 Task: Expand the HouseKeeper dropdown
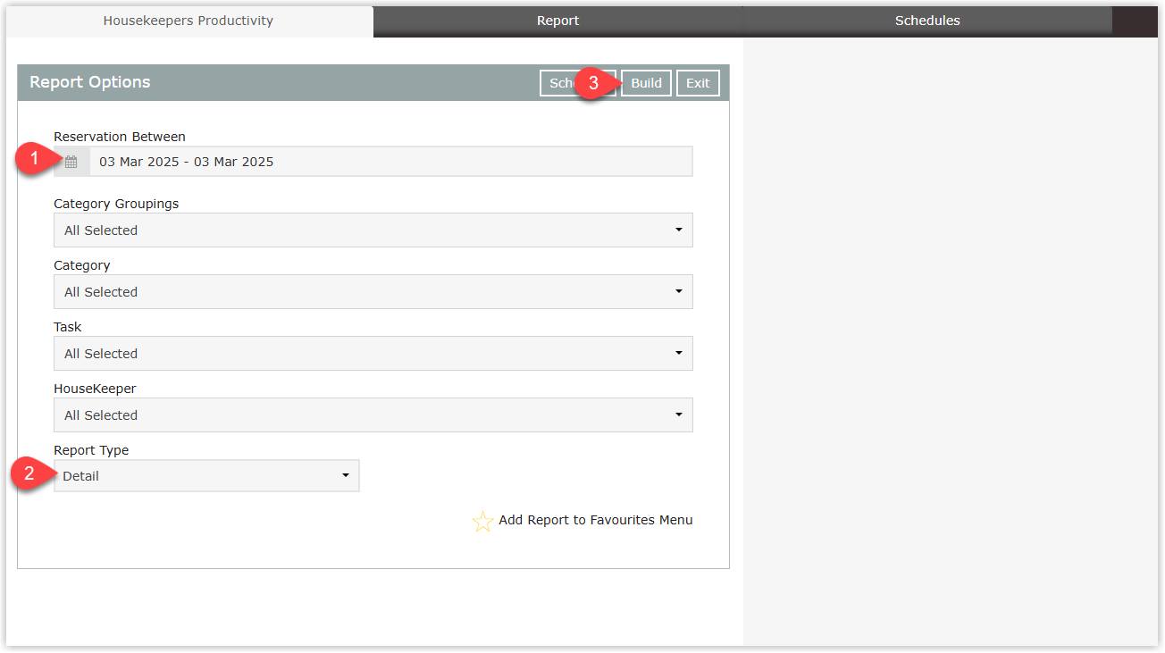coord(373,414)
